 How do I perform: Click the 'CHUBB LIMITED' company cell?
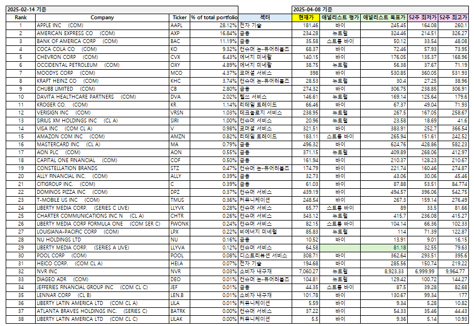(x=102, y=88)
